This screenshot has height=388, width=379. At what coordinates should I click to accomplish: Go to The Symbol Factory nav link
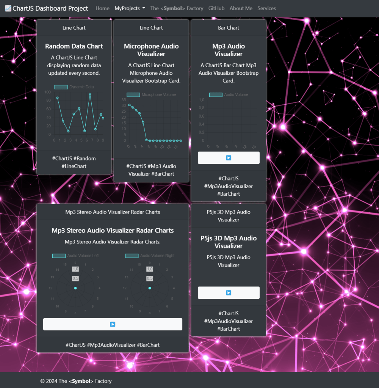(177, 8)
